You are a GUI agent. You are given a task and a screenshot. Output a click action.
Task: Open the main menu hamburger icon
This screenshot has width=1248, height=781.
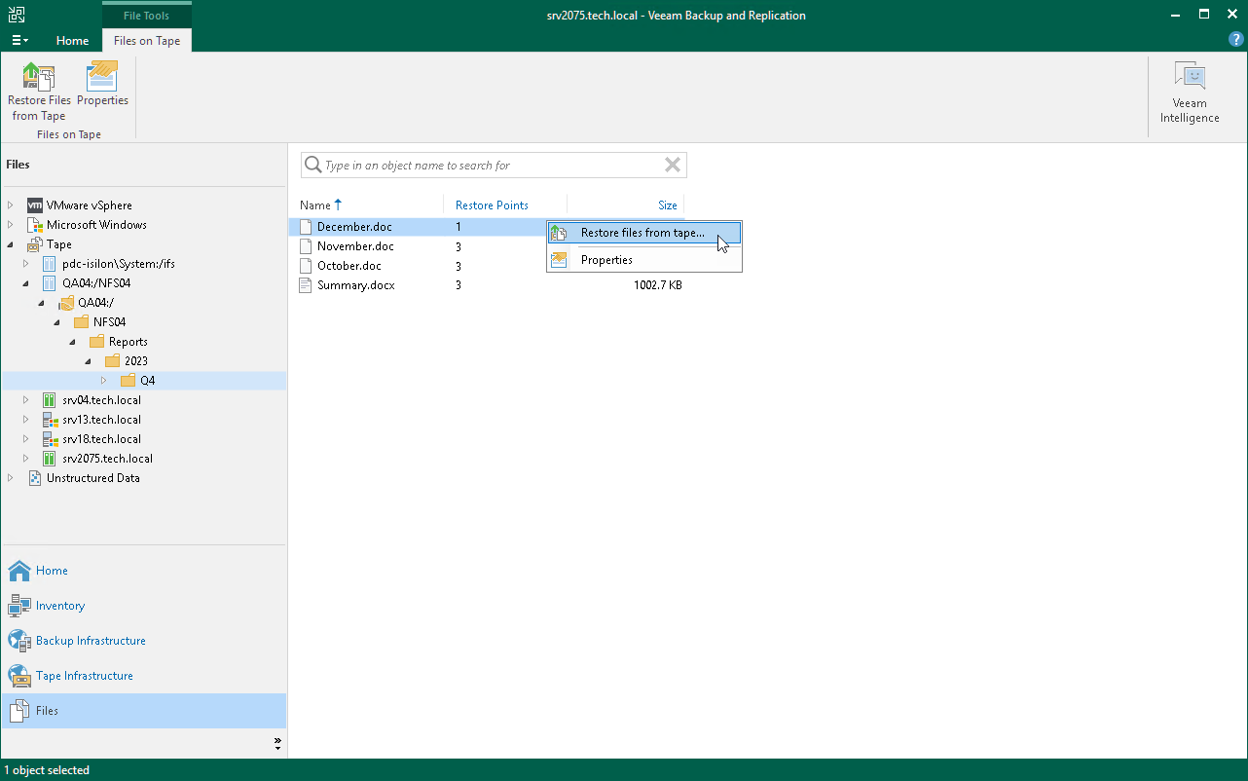18,40
